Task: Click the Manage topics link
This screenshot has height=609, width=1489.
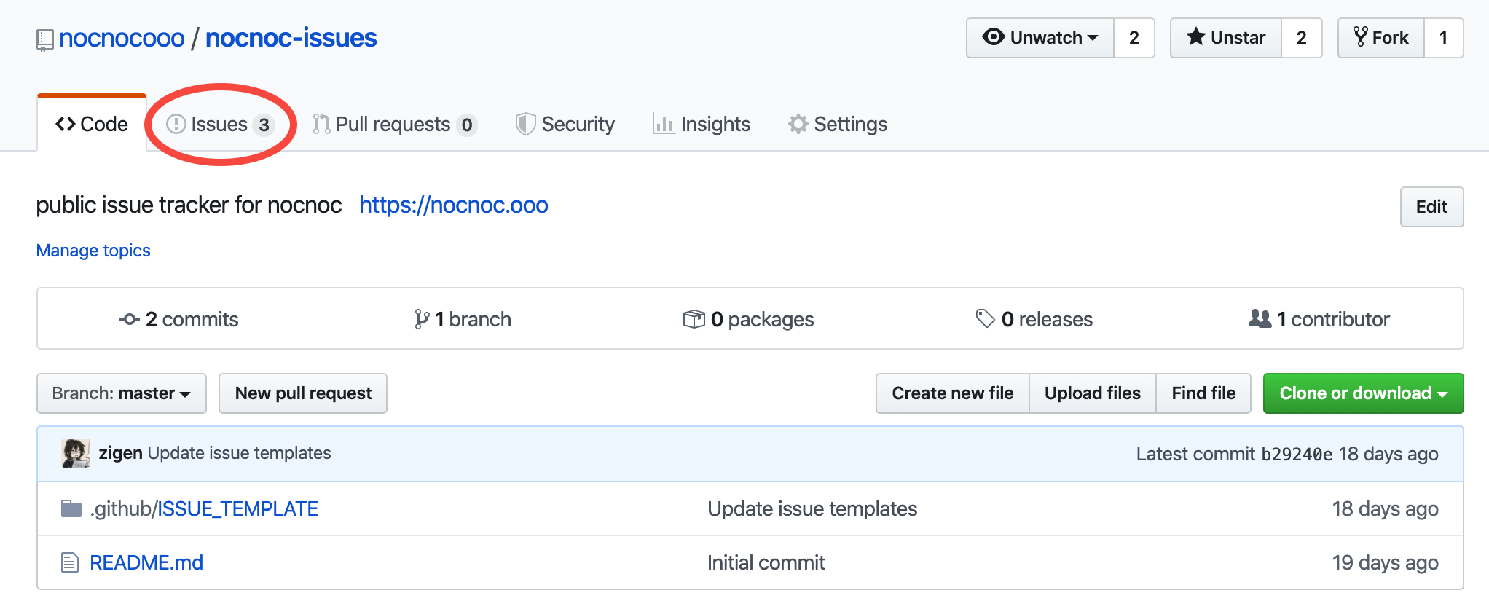Action: coord(93,251)
